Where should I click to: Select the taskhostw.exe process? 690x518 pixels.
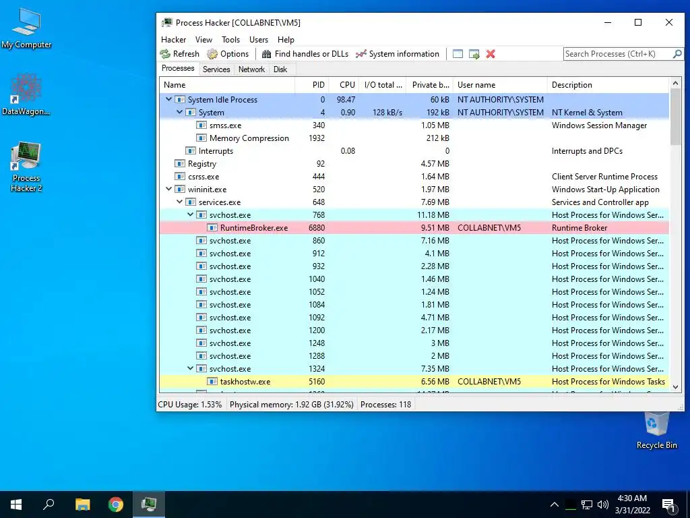click(x=414, y=382)
